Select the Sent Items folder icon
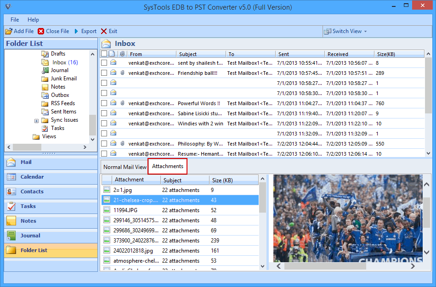 (x=45, y=112)
